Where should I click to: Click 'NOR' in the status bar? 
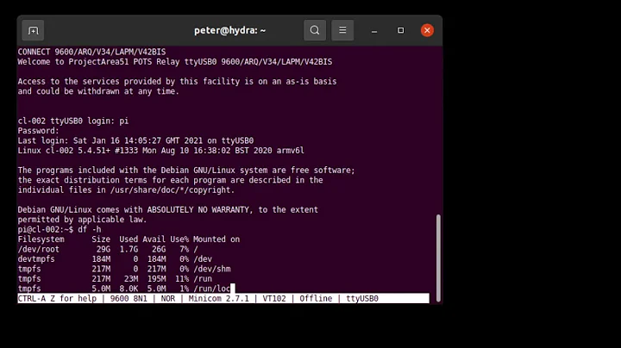pos(167,299)
